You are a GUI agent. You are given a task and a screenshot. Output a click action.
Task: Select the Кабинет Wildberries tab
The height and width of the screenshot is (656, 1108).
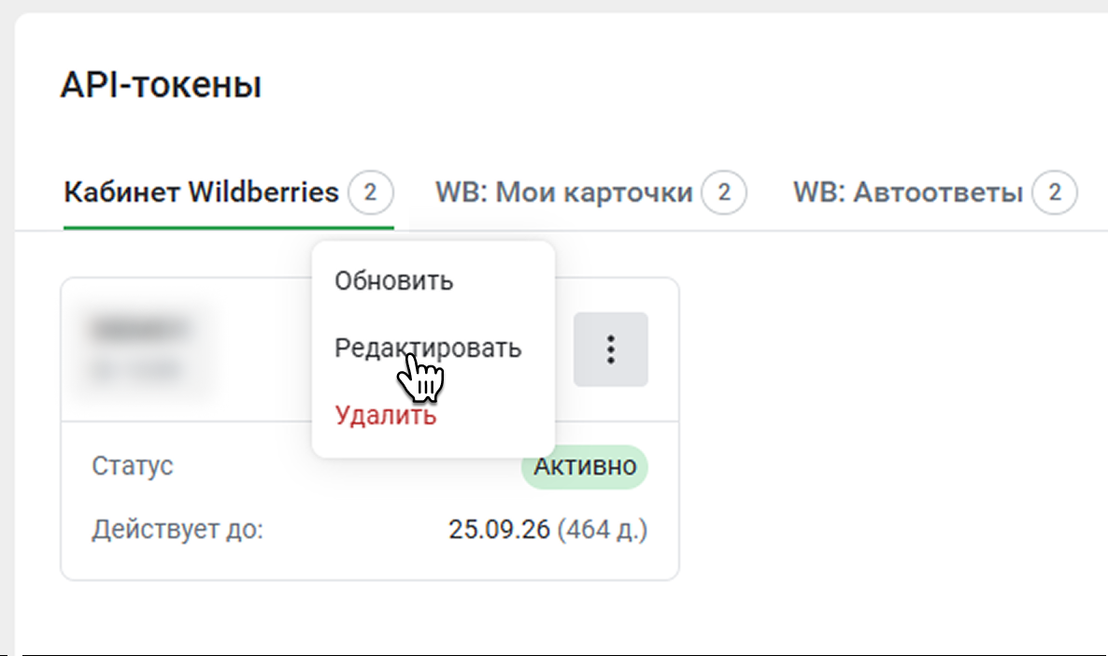click(201, 193)
